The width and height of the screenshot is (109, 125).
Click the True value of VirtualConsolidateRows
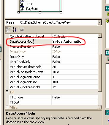[x=56, y=72]
